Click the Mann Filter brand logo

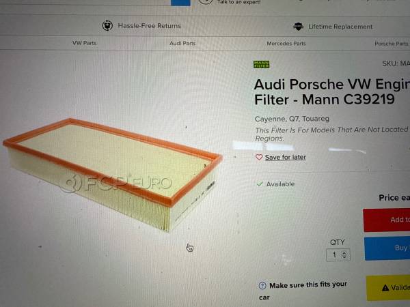coord(261,64)
